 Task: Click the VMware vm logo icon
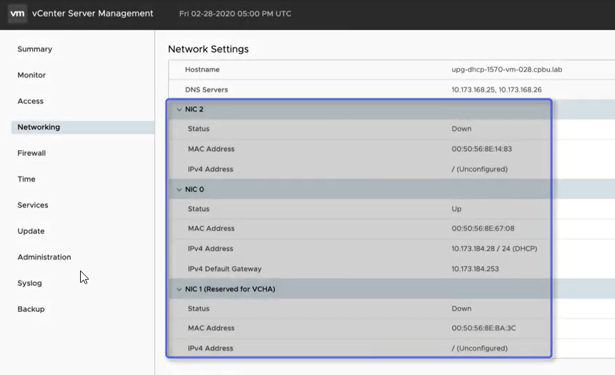click(x=17, y=14)
